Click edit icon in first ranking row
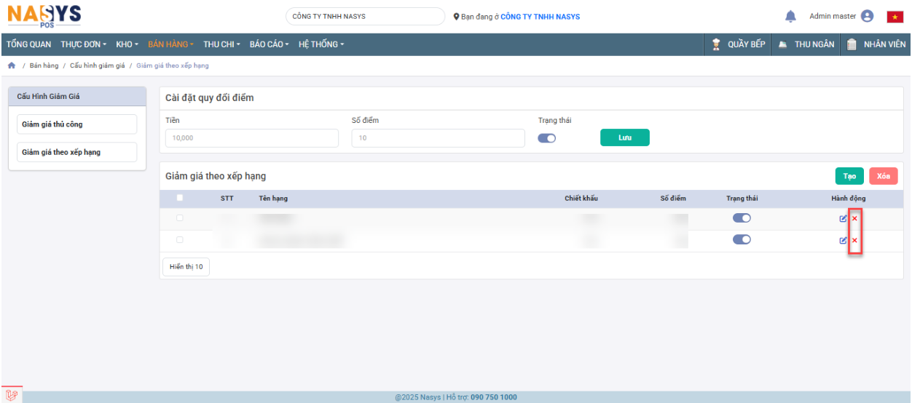The height and width of the screenshot is (403, 912). click(x=844, y=219)
